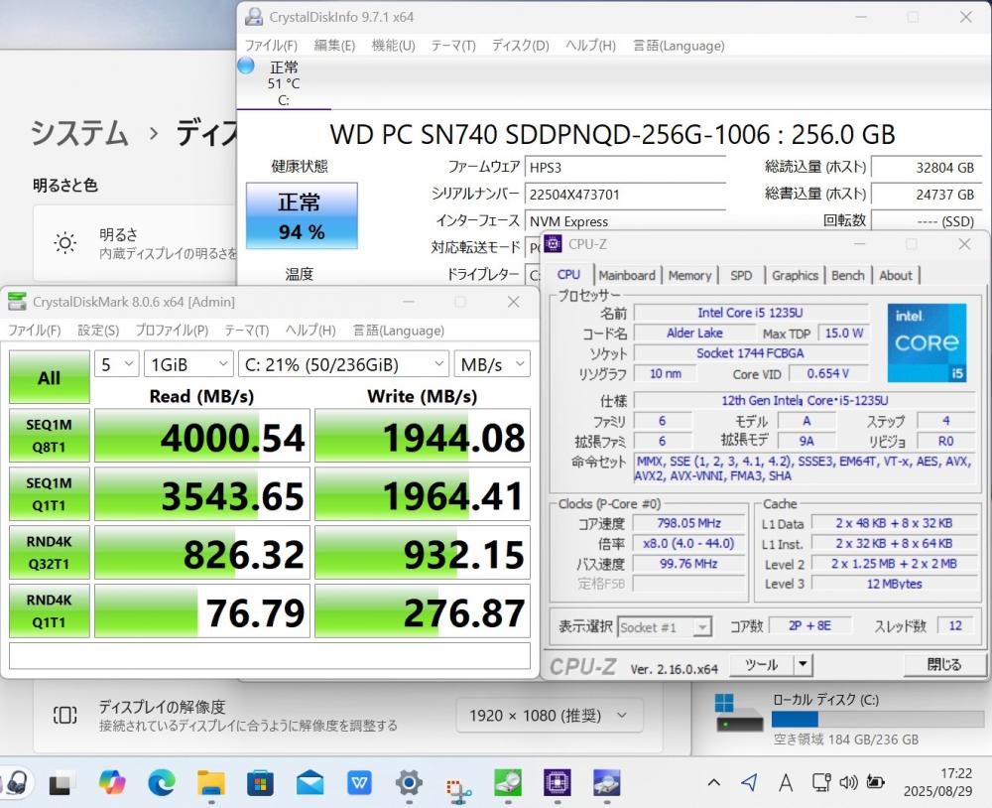Viewport: 992px width, 808px height.
Task: Open Microsoft Store from the taskbar
Action: click(x=260, y=783)
